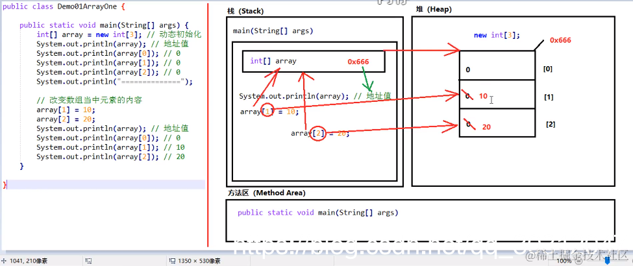
Task: Click the main method declaration line in code
Action: click(x=104, y=25)
